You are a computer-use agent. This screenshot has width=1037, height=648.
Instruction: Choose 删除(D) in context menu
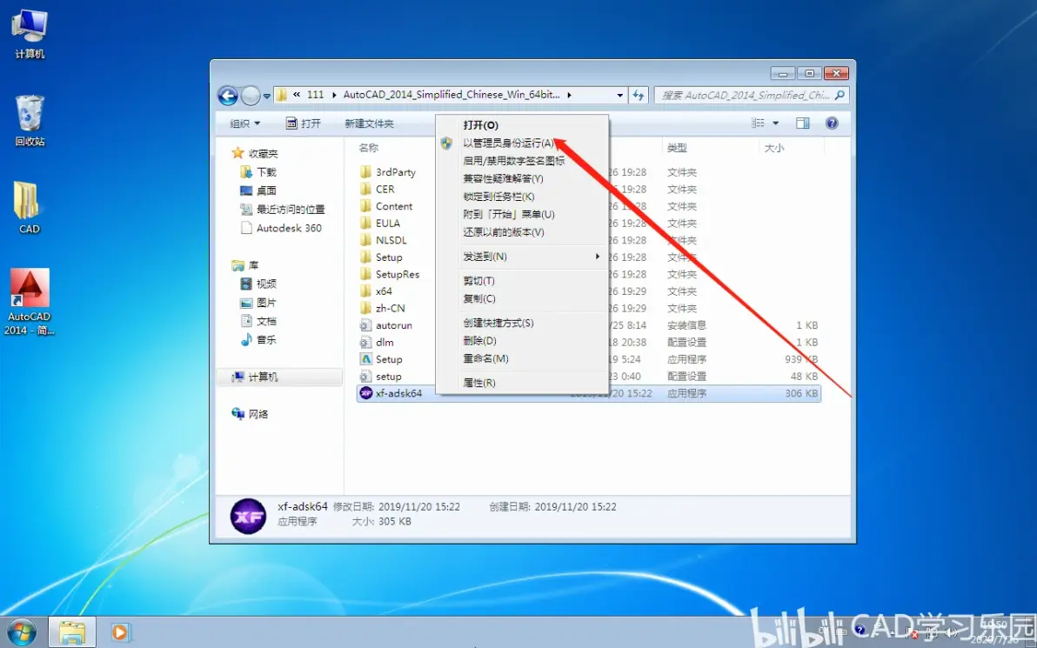pos(522,341)
